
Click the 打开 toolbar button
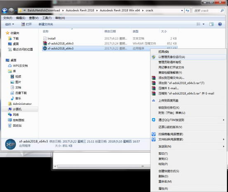coord(26,24)
